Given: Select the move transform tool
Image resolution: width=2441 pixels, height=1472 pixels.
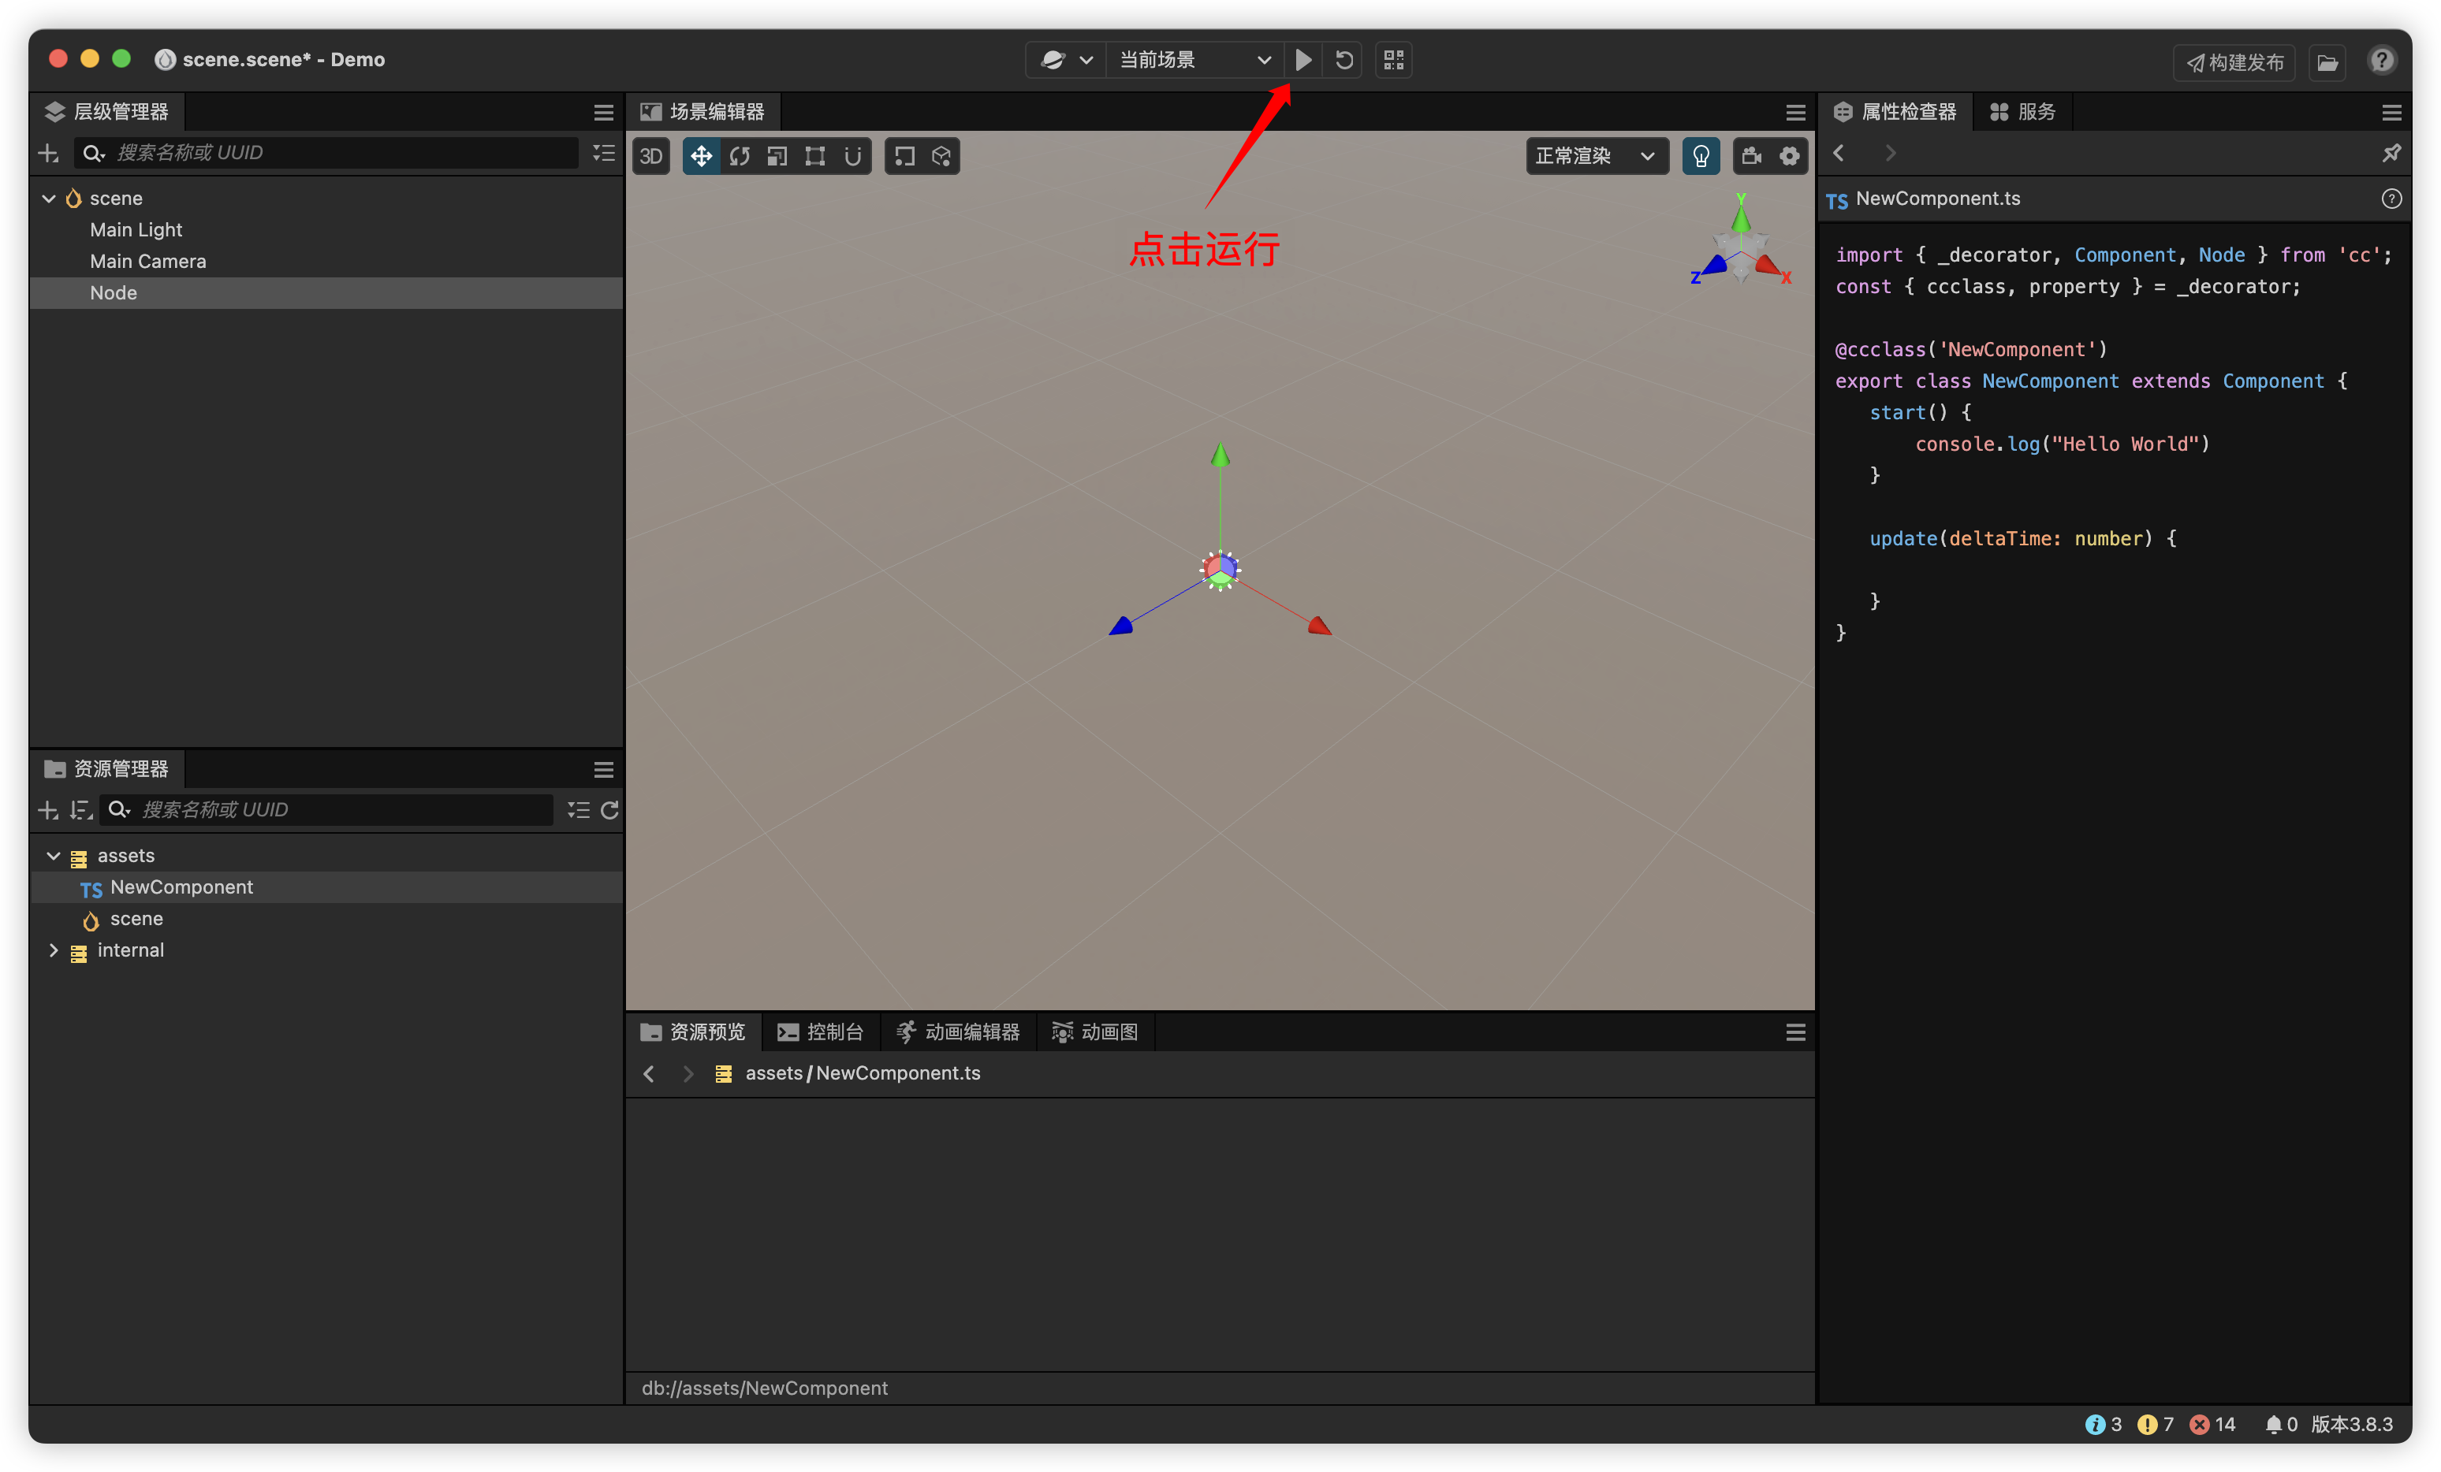Looking at the screenshot, I should 700,156.
